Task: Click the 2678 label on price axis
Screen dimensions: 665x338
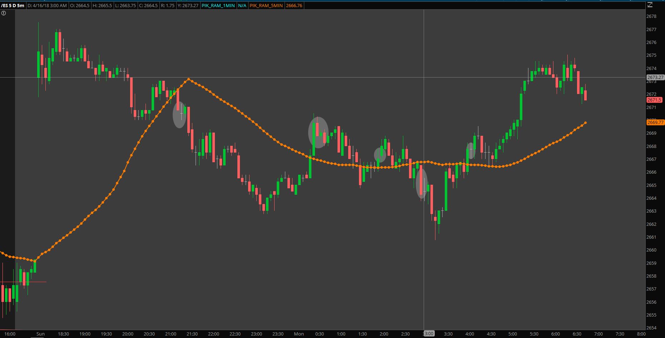Action: click(651, 16)
